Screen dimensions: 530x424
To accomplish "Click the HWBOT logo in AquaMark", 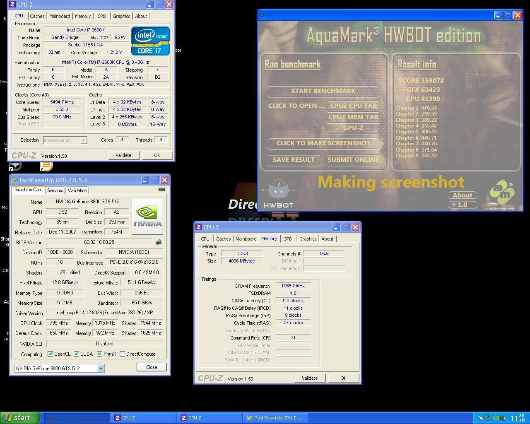I will (279, 194).
